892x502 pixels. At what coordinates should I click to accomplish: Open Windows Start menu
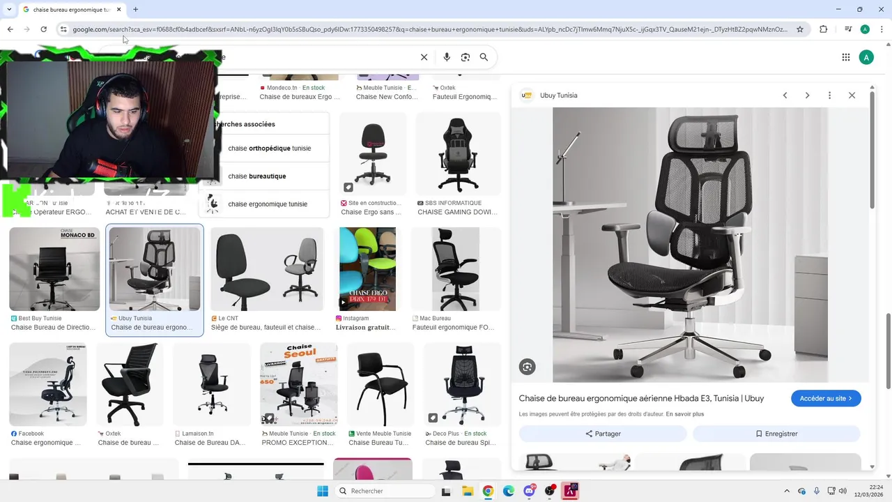pyautogui.click(x=323, y=491)
